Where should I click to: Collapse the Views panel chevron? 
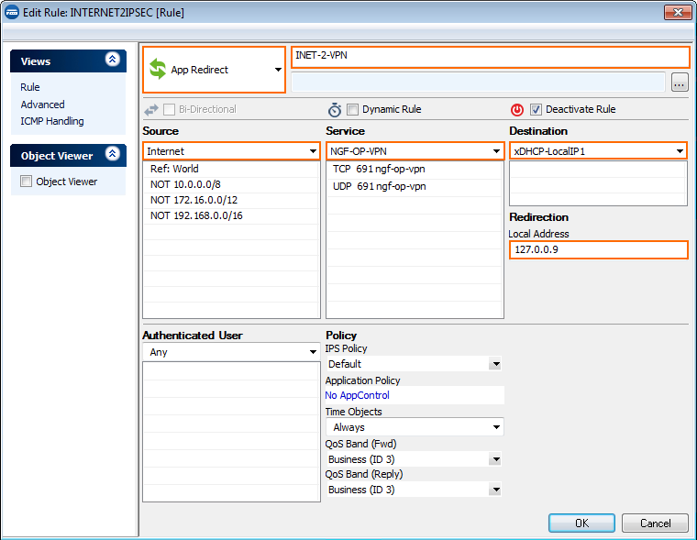coord(113,59)
